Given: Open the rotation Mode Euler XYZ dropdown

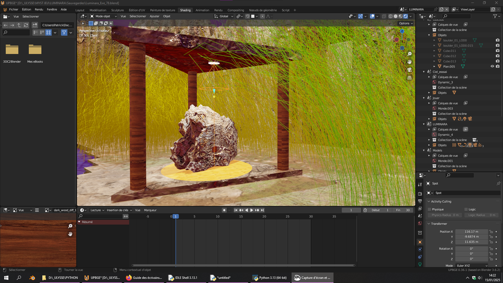Looking at the screenshot, I should pos(471,266).
